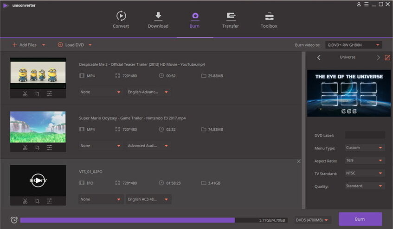Screen dimensions: 393x229
Task: Trim the Super Mario Odyssey video
Action: [25, 148]
